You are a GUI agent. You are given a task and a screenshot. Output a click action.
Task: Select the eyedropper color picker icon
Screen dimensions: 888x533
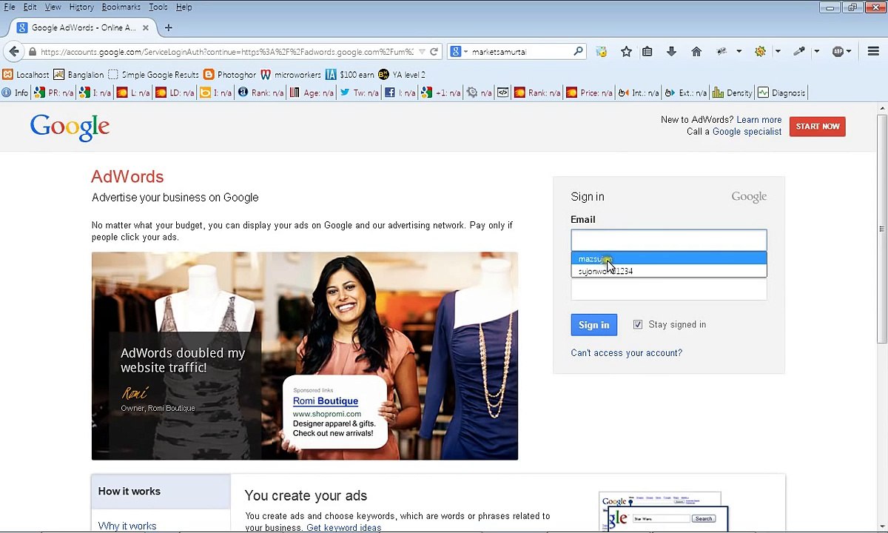pyautogui.click(x=799, y=52)
